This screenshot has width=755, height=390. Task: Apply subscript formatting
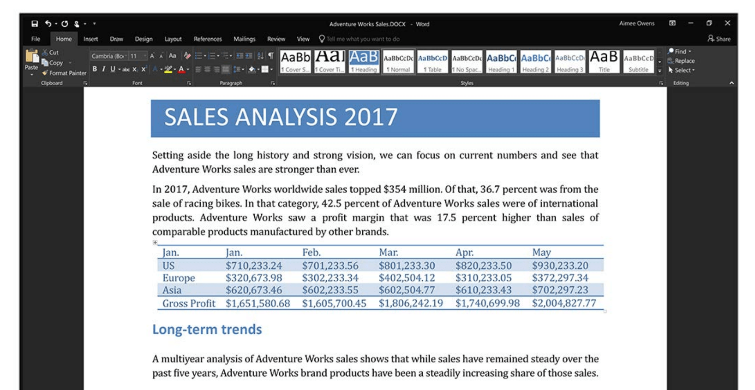[x=135, y=69]
